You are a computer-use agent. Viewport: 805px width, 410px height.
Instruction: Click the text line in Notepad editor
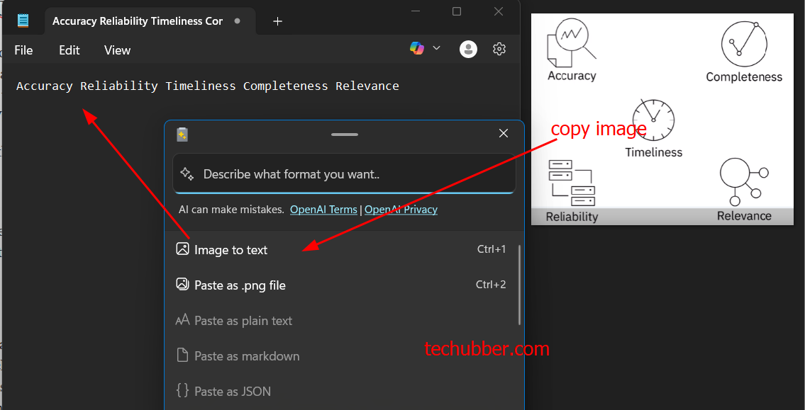(x=207, y=86)
